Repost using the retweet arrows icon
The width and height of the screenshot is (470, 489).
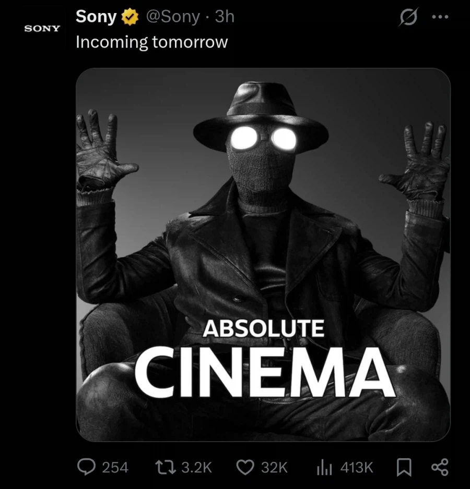tap(166, 468)
